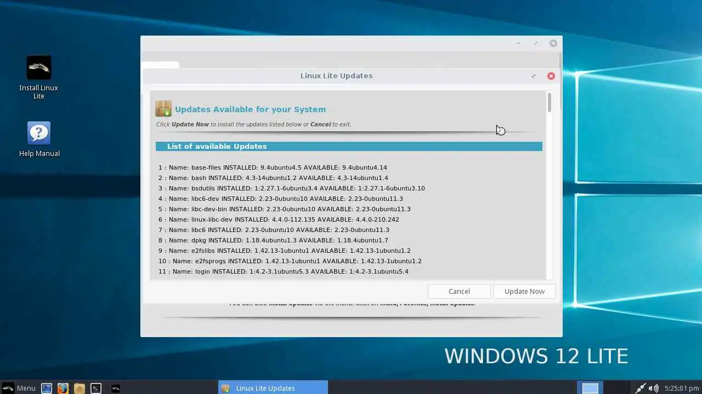Screen dimensions: 702x394
Task: Click the taskbar clock showing 5:25:01 pm
Action: pos(681,388)
